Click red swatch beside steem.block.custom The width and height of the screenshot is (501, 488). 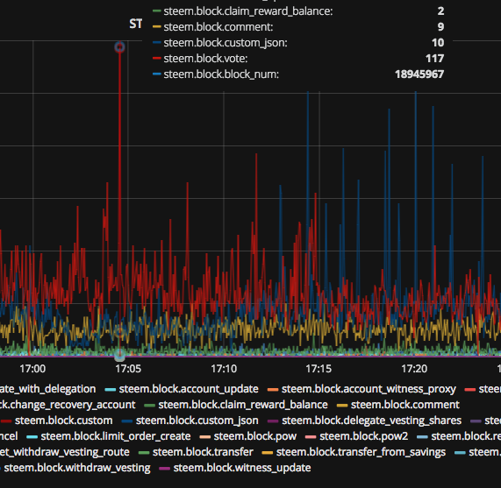[6, 421]
